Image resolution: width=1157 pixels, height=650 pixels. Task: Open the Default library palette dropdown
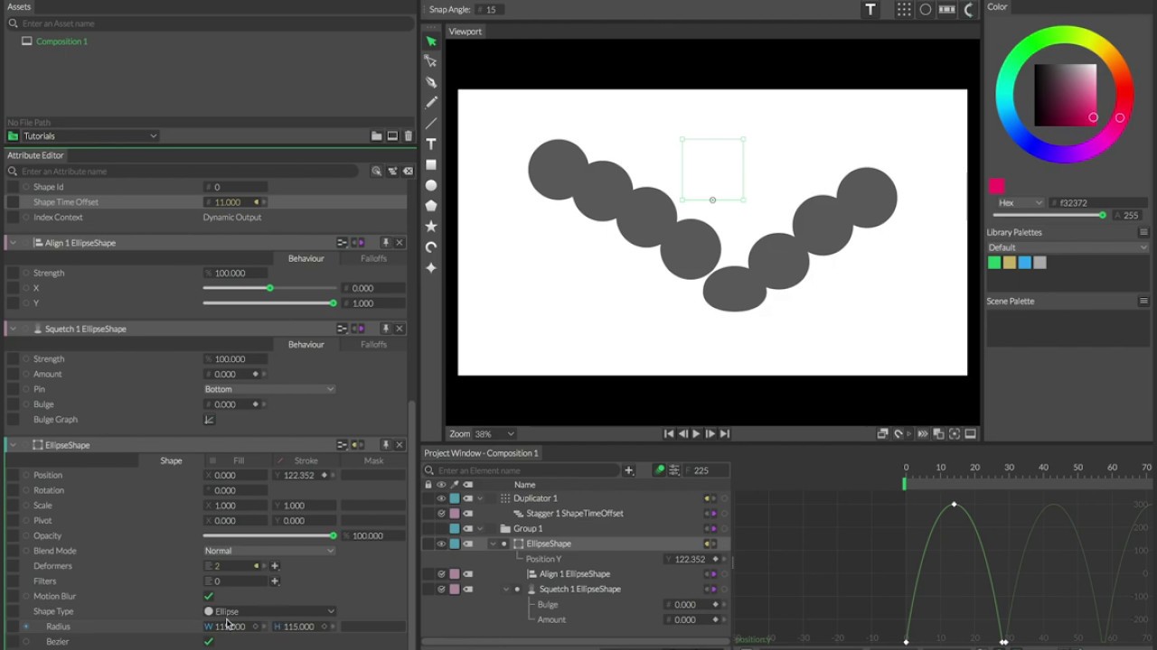[1068, 247]
